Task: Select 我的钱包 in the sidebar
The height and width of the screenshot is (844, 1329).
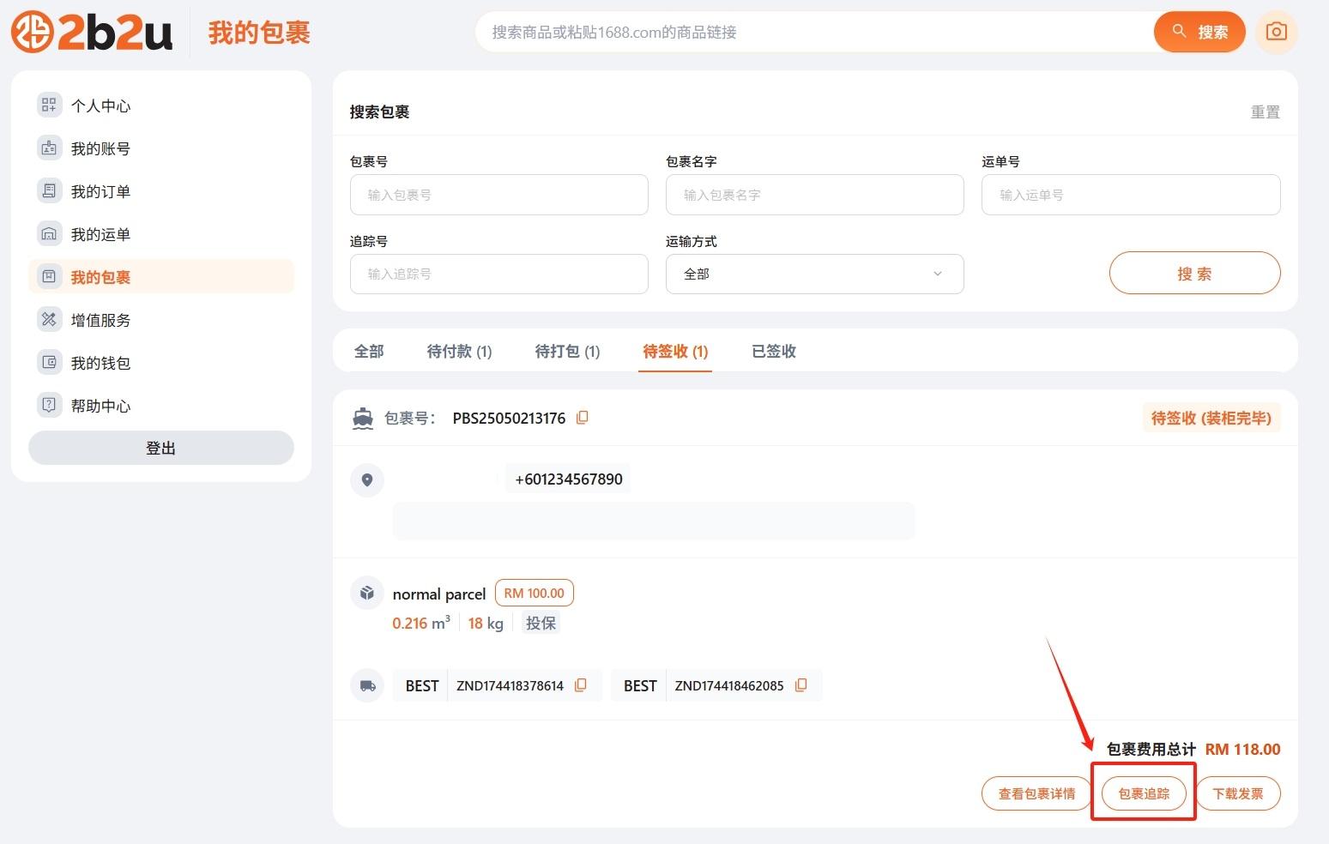Action: (x=100, y=362)
